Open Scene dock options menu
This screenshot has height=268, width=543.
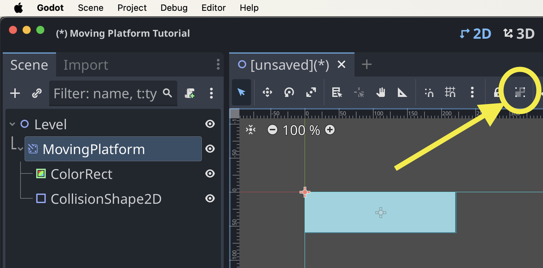coord(218,65)
